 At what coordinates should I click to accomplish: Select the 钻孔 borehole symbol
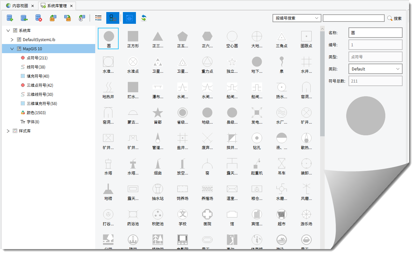[x=257, y=140]
